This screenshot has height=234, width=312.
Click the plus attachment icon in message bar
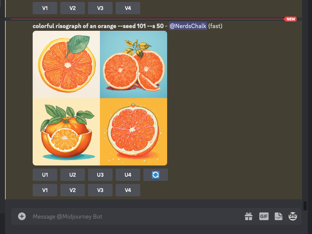[x=22, y=216]
